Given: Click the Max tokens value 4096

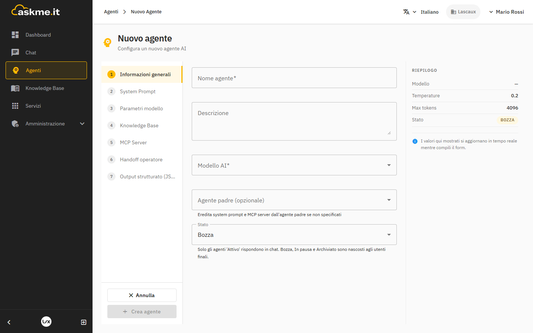Looking at the screenshot, I should point(512,108).
